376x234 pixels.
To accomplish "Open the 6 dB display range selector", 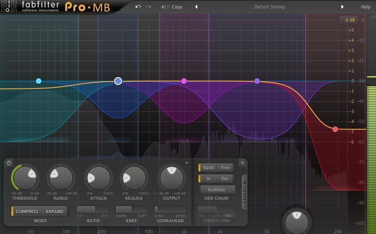I will [349, 20].
